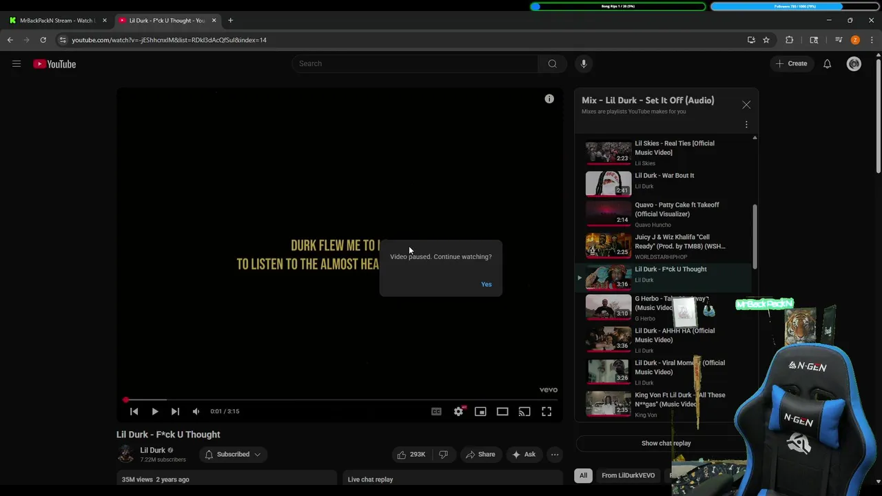Click the address bar URL
The height and width of the screenshot is (496, 882).
pos(169,40)
